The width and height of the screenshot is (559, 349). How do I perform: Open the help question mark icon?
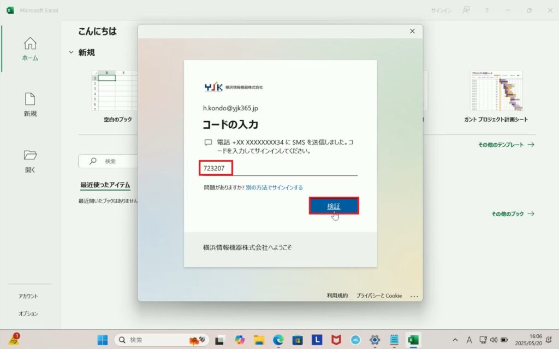tap(486, 10)
